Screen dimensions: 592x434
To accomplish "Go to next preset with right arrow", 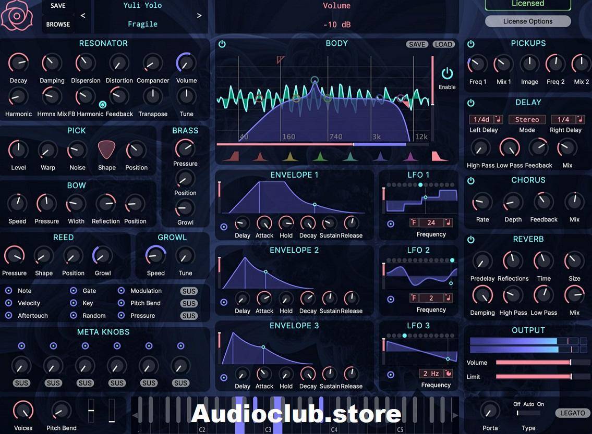I will click(x=199, y=16).
